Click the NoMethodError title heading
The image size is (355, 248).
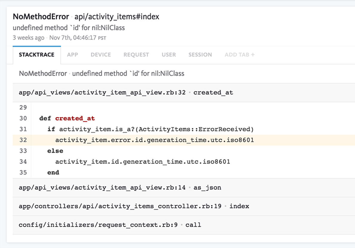click(x=41, y=16)
